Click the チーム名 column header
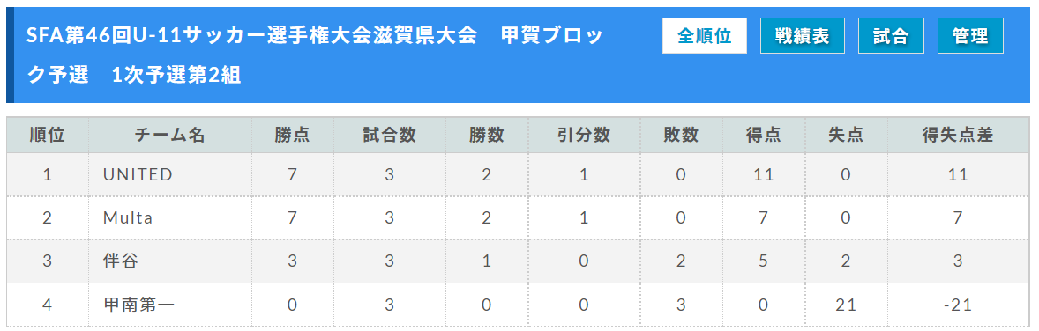The height and width of the screenshot is (331, 1039). point(169,136)
